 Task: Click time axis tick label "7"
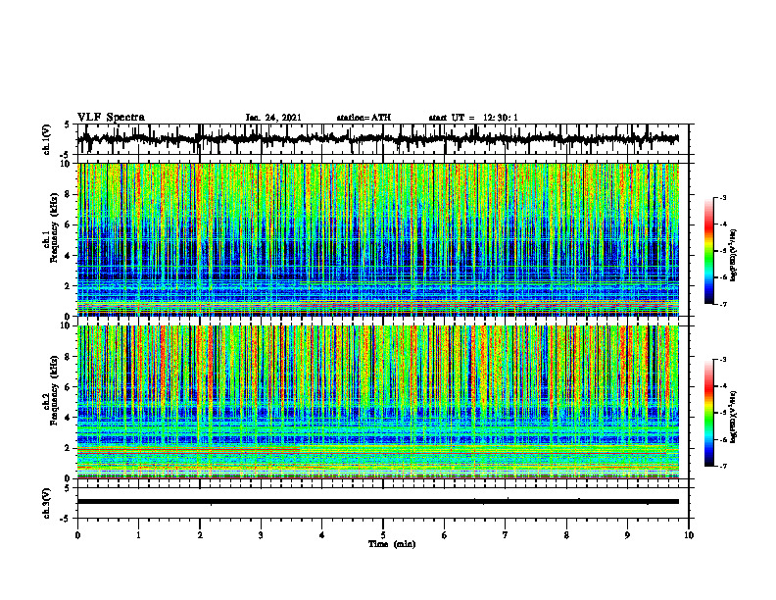coord(506,535)
